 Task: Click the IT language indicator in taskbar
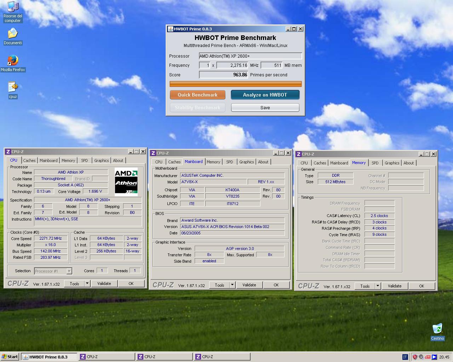pos(405,357)
